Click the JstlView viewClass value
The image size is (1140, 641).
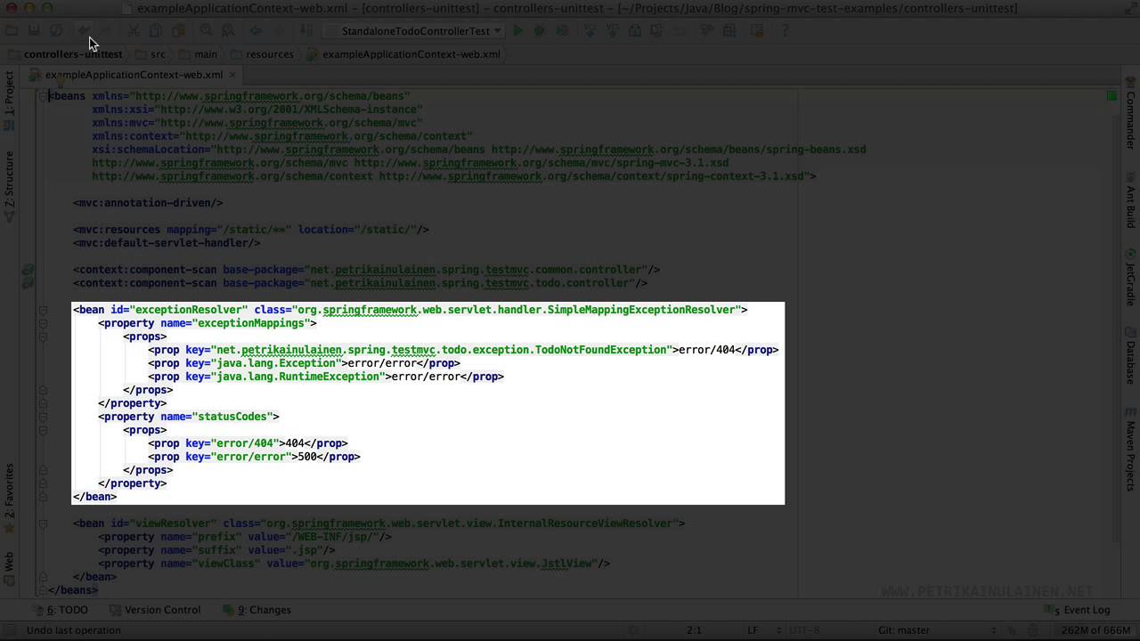tap(566, 564)
